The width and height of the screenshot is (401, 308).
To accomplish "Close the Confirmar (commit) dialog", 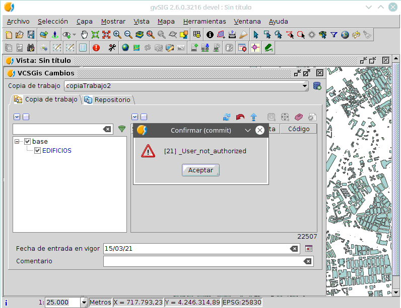I will pos(260,130).
